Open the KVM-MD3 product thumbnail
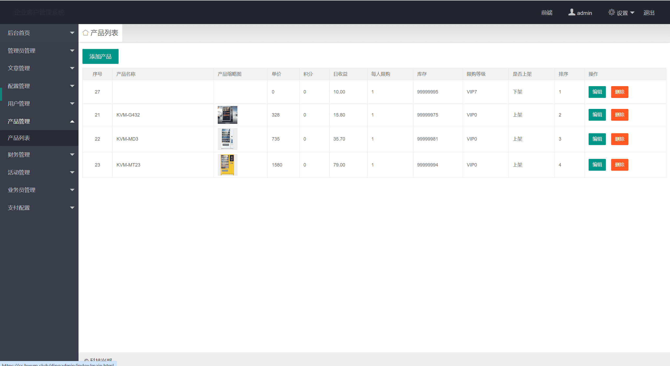Screen dimensions: 670x366 (227, 139)
